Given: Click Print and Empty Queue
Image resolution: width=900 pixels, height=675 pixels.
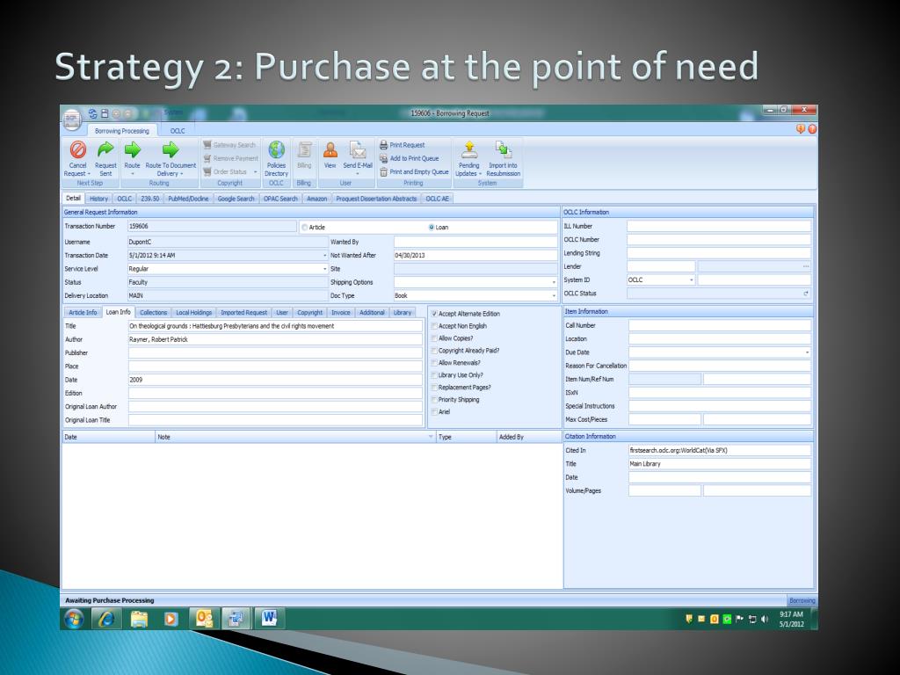Looking at the screenshot, I should 414,171.
